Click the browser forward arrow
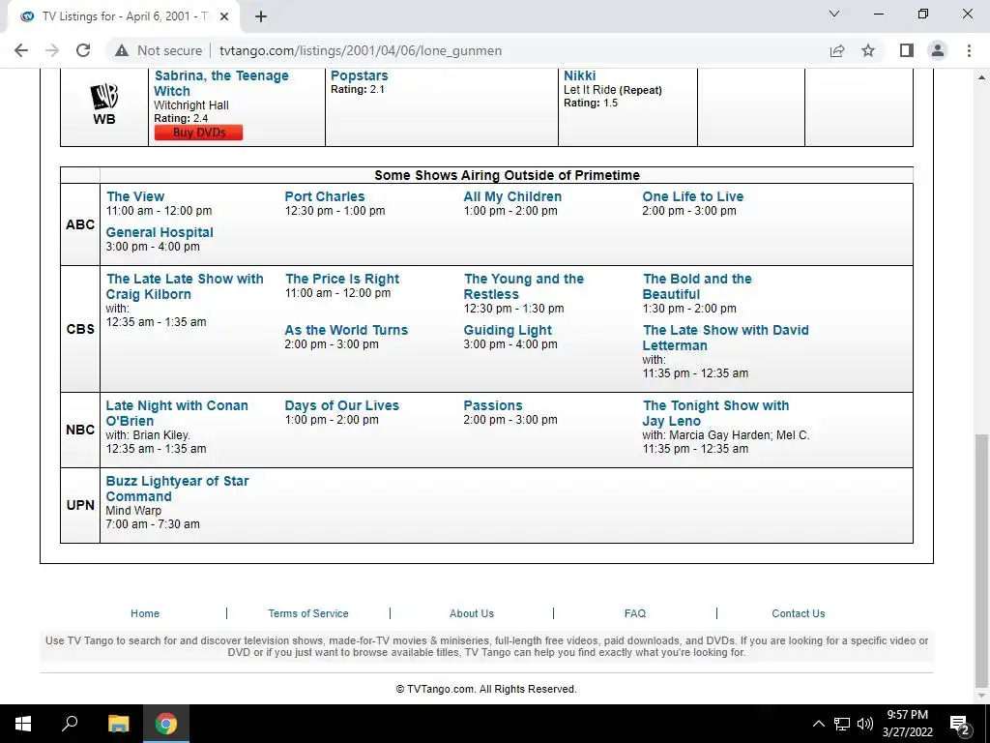The width and height of the screenshot is (990, 743). (52, 50)
